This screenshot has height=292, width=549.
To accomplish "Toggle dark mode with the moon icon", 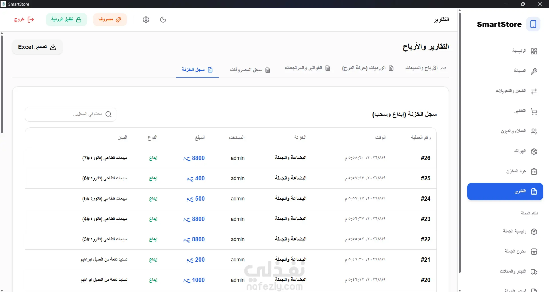I will [x=163, y=19].
